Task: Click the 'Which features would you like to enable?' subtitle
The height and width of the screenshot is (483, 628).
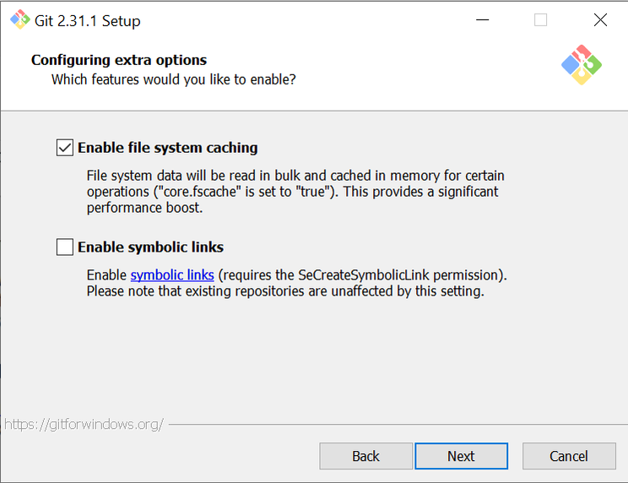Action: pyautogui.click(x=174, y=79)
